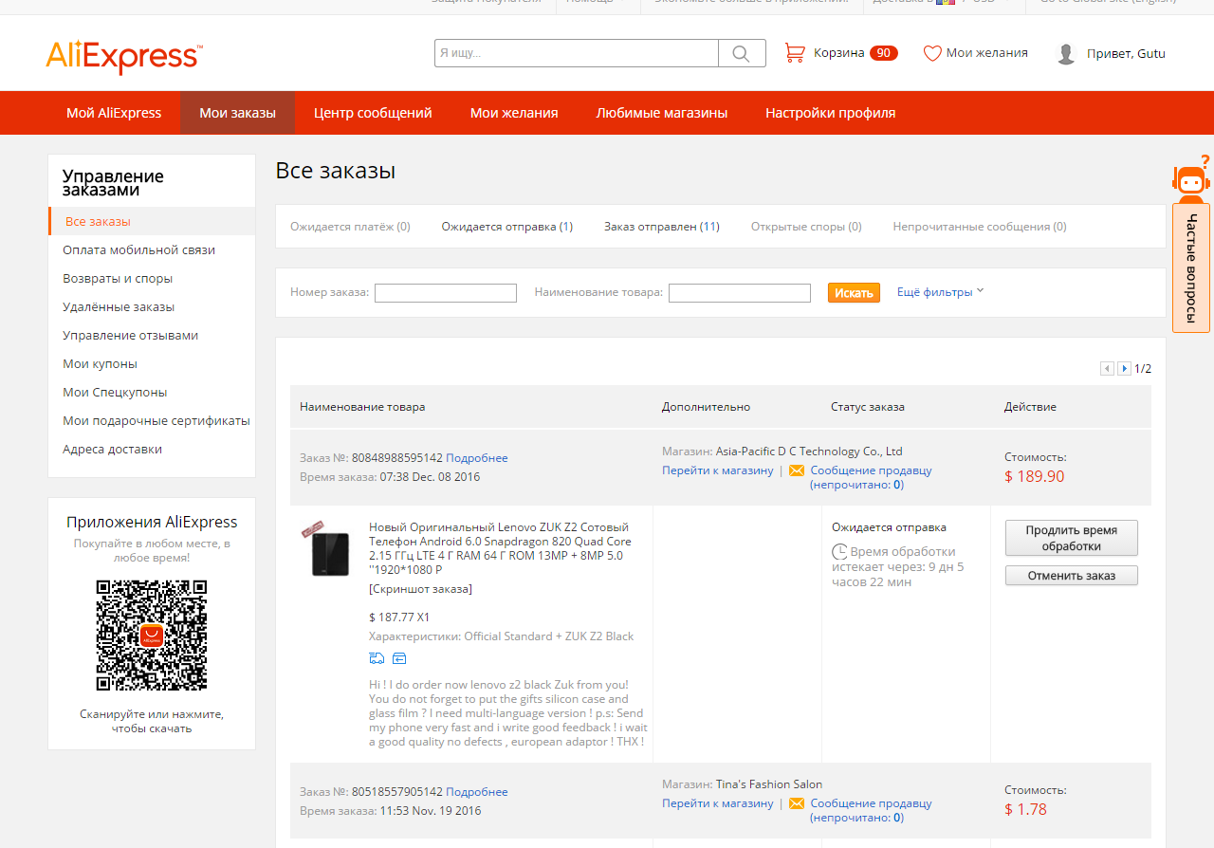Image resolution: width=1214 pixels, height=848 pixels.
Task: Filter by 'Заказ отправлен (11)' status
Action: click(x=661, y=227)
